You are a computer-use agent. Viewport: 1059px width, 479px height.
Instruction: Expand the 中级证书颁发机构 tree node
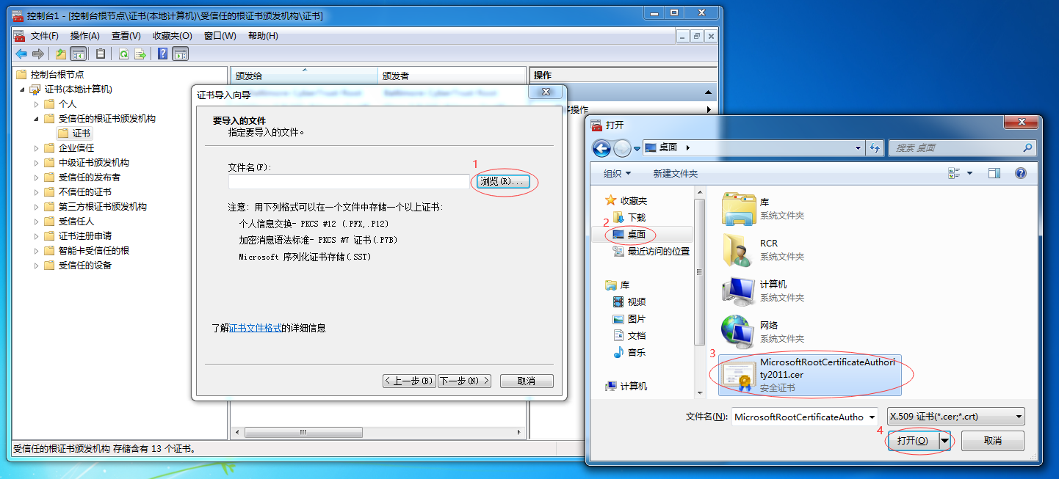tap(36, 163)
